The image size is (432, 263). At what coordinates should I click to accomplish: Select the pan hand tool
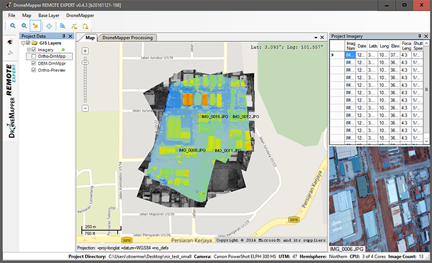tap(36, 26)
